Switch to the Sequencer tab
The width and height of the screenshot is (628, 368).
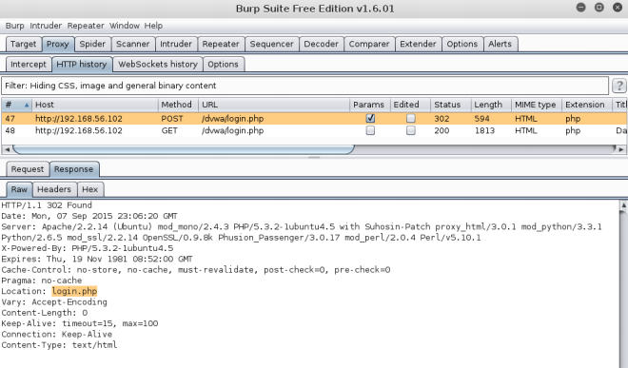(x=271, y=44)
